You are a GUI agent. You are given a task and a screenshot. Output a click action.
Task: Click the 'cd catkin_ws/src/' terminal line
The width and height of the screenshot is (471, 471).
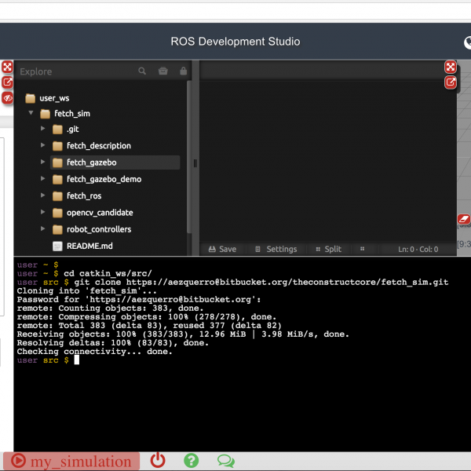pos(85,274)
